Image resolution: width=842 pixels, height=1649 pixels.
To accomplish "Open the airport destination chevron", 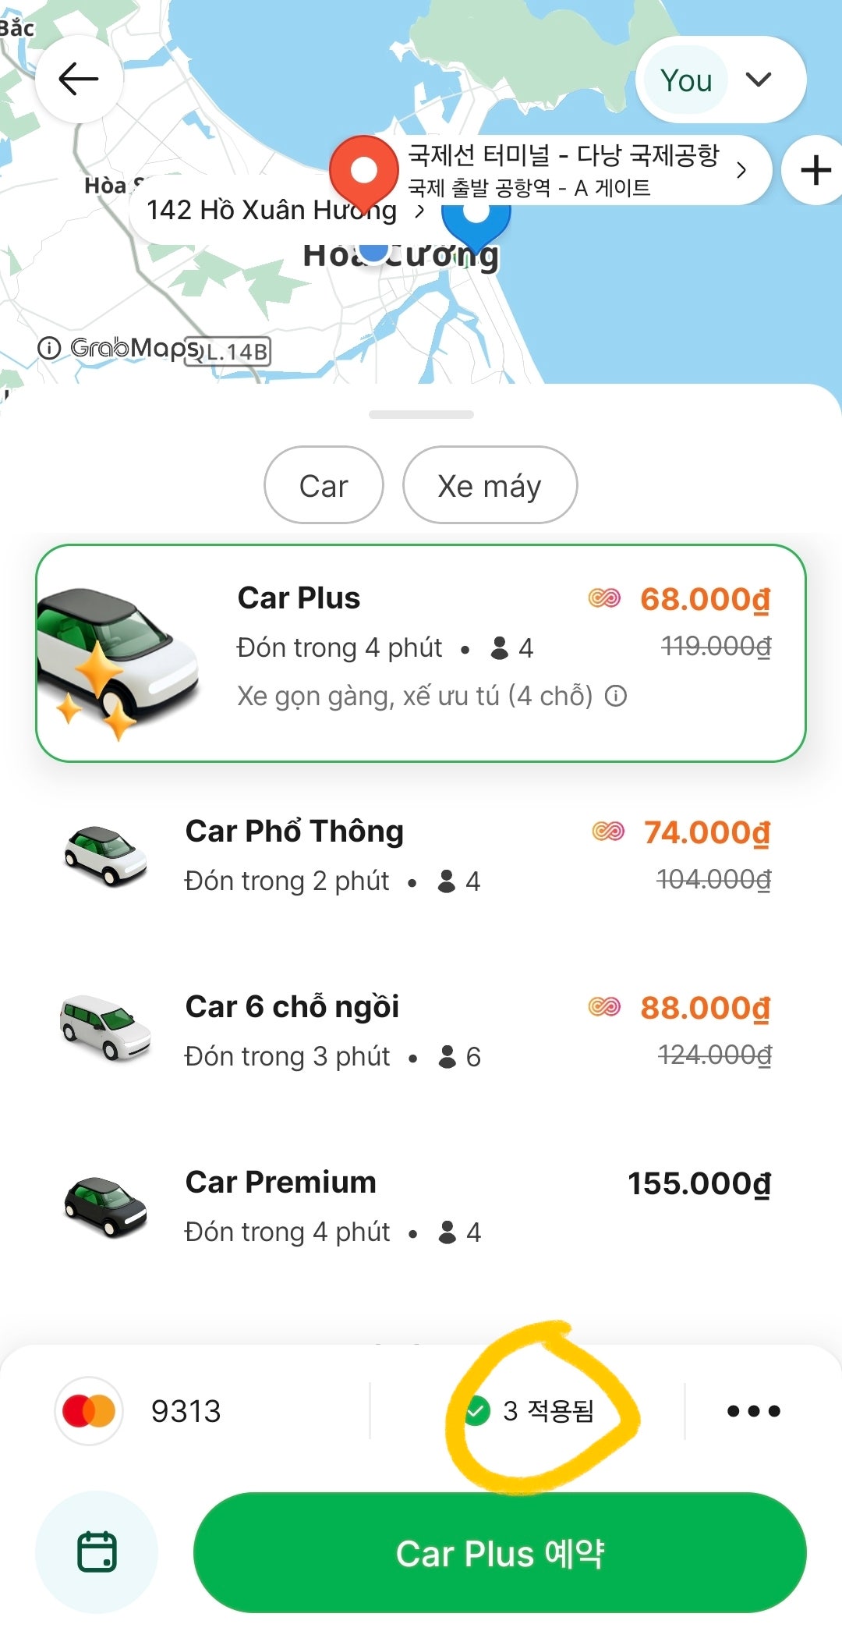I will pyautogui.click(x=741, y=170).
